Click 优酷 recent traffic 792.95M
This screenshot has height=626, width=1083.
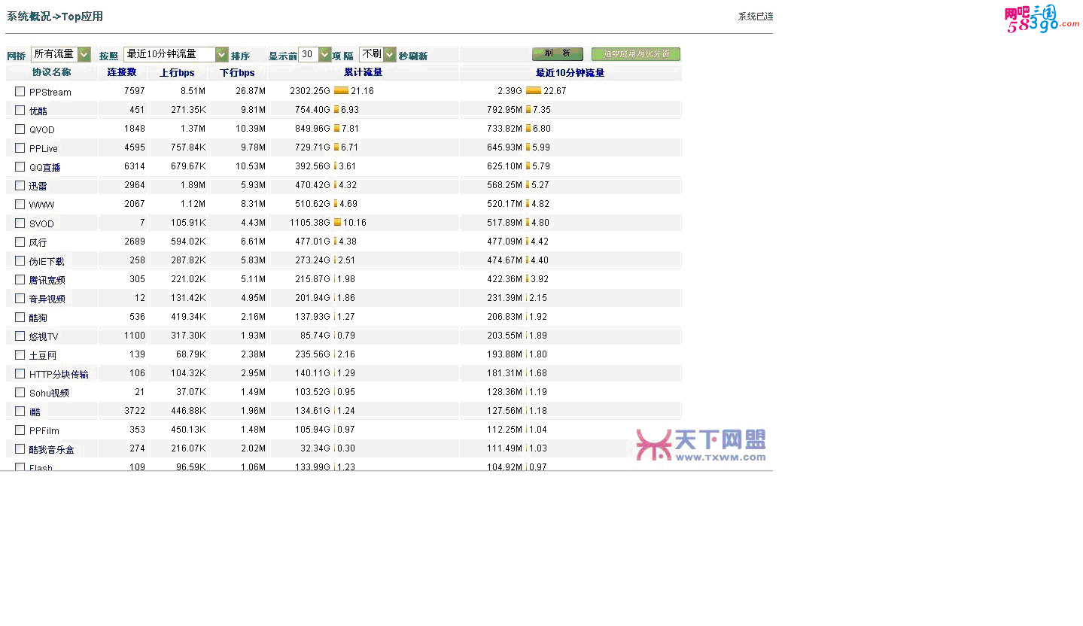pyautogui.click(x=505, y=110)
